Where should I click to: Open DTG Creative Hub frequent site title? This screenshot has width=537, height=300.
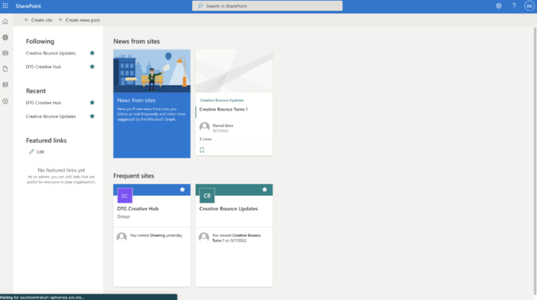pos(138,209)
